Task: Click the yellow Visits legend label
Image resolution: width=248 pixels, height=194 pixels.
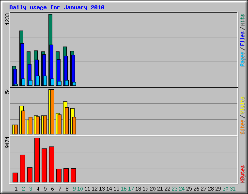Action: point(242,105)
